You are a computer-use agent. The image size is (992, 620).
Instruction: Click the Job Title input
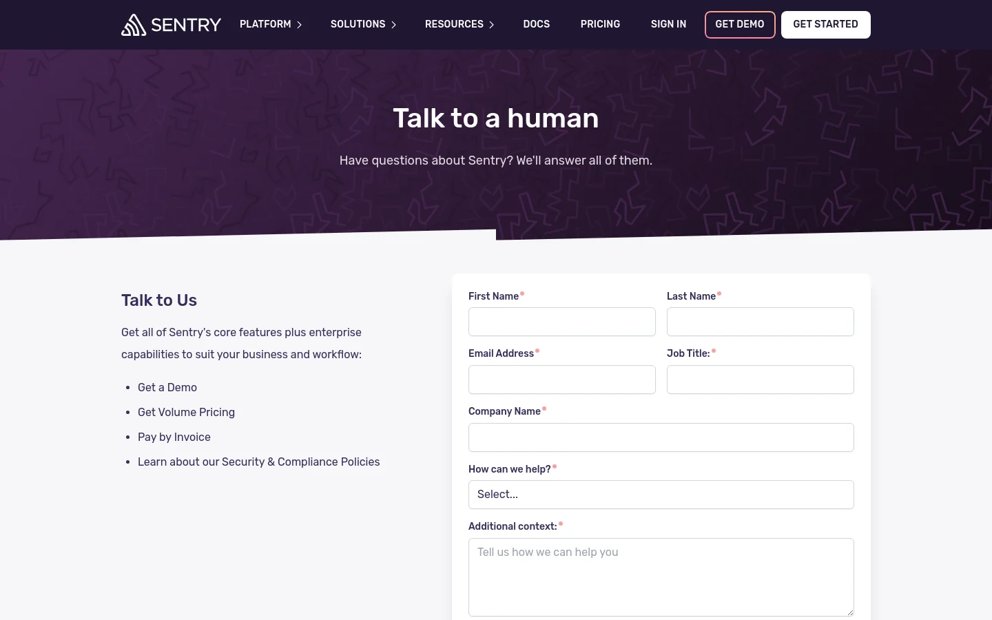click(761, 380)
